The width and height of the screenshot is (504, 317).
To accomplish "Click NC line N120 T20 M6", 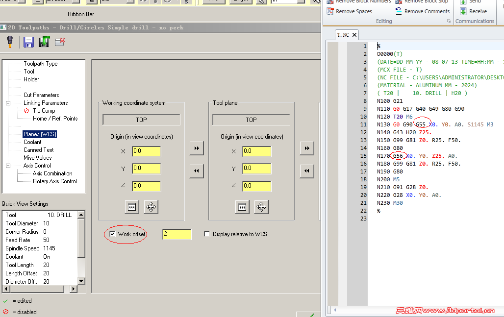I will (394, 117).
